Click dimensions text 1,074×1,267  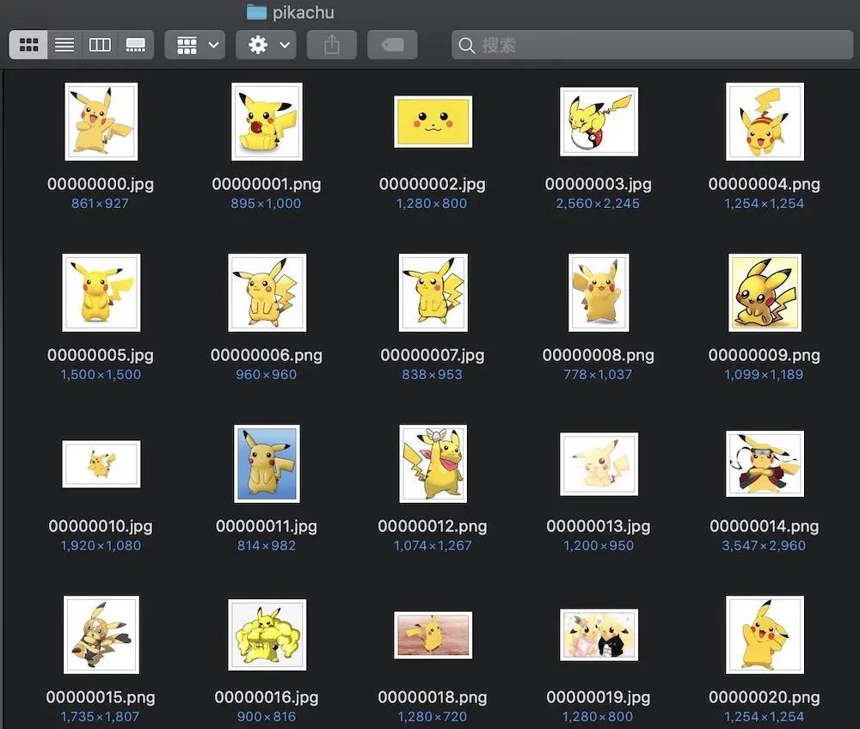433,545
